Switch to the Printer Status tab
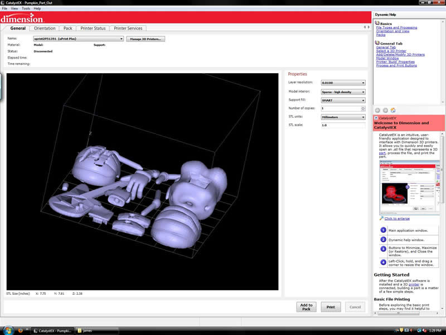 94,28
